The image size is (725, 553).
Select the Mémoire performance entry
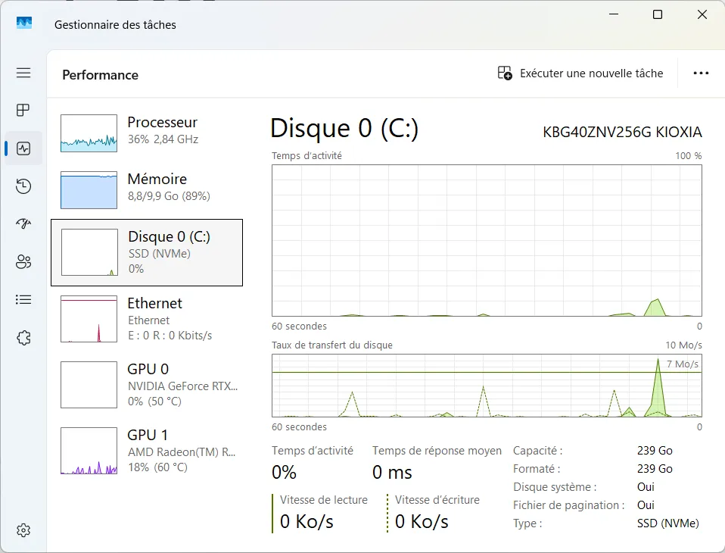(147, 189)
